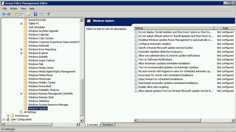Select Windows Media Digital Rights Management
This screenshot has width=236, height=132.
[x=52, y=72]
